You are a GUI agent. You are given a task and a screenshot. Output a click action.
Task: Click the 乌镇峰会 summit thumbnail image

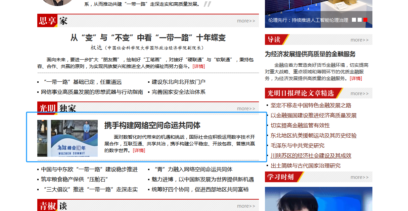coord(67,138)
